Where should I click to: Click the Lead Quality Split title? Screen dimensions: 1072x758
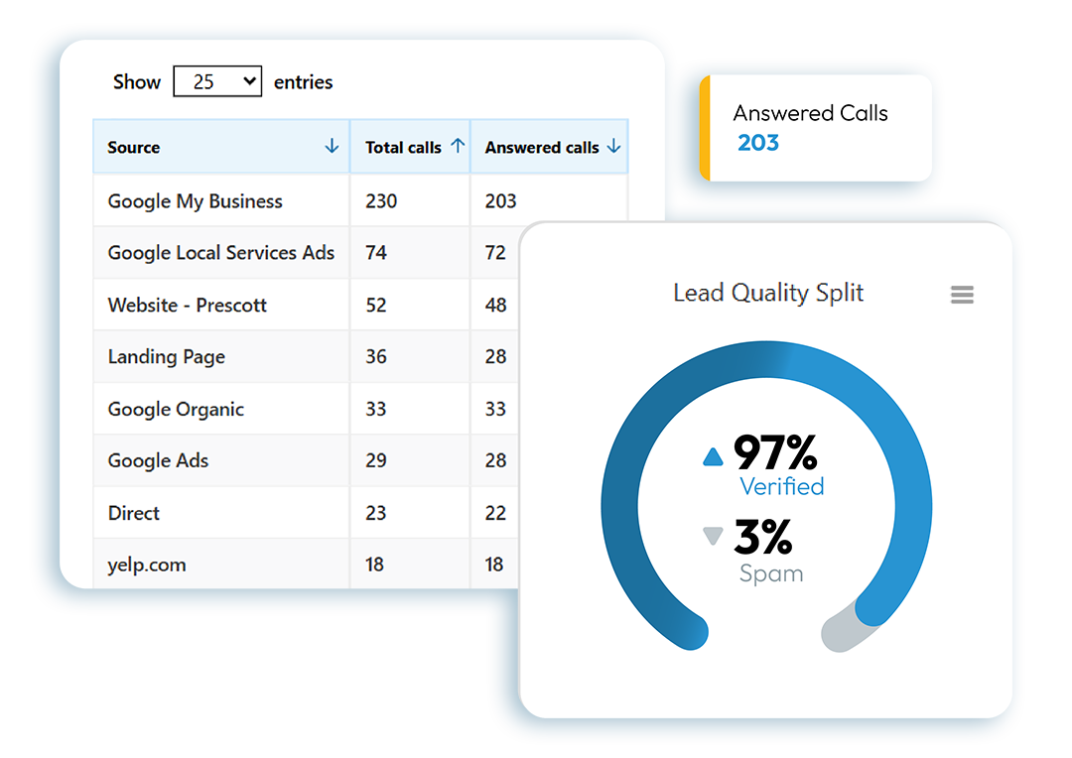click(768, 293)
